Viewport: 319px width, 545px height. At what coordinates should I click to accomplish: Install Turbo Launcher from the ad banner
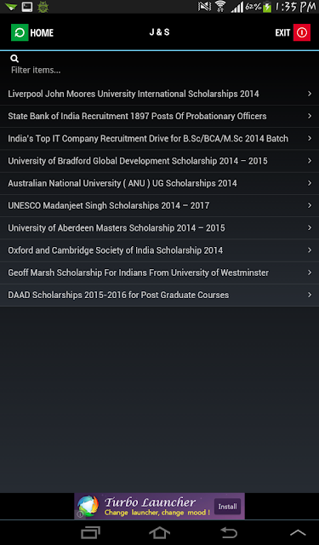227,507
